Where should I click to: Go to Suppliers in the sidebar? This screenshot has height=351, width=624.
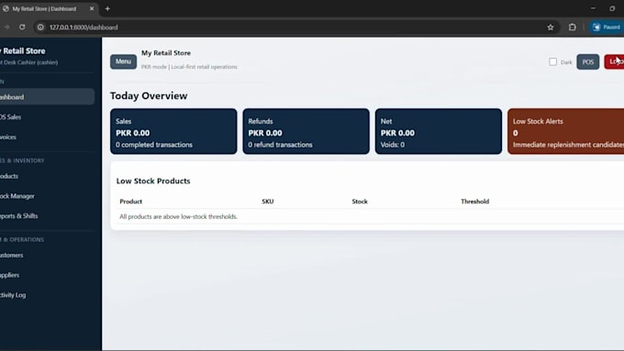pyautogui.click(x=47, y=275)
